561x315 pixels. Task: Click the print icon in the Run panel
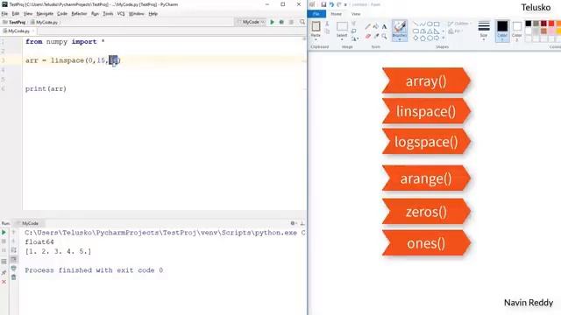click(14, 269)
